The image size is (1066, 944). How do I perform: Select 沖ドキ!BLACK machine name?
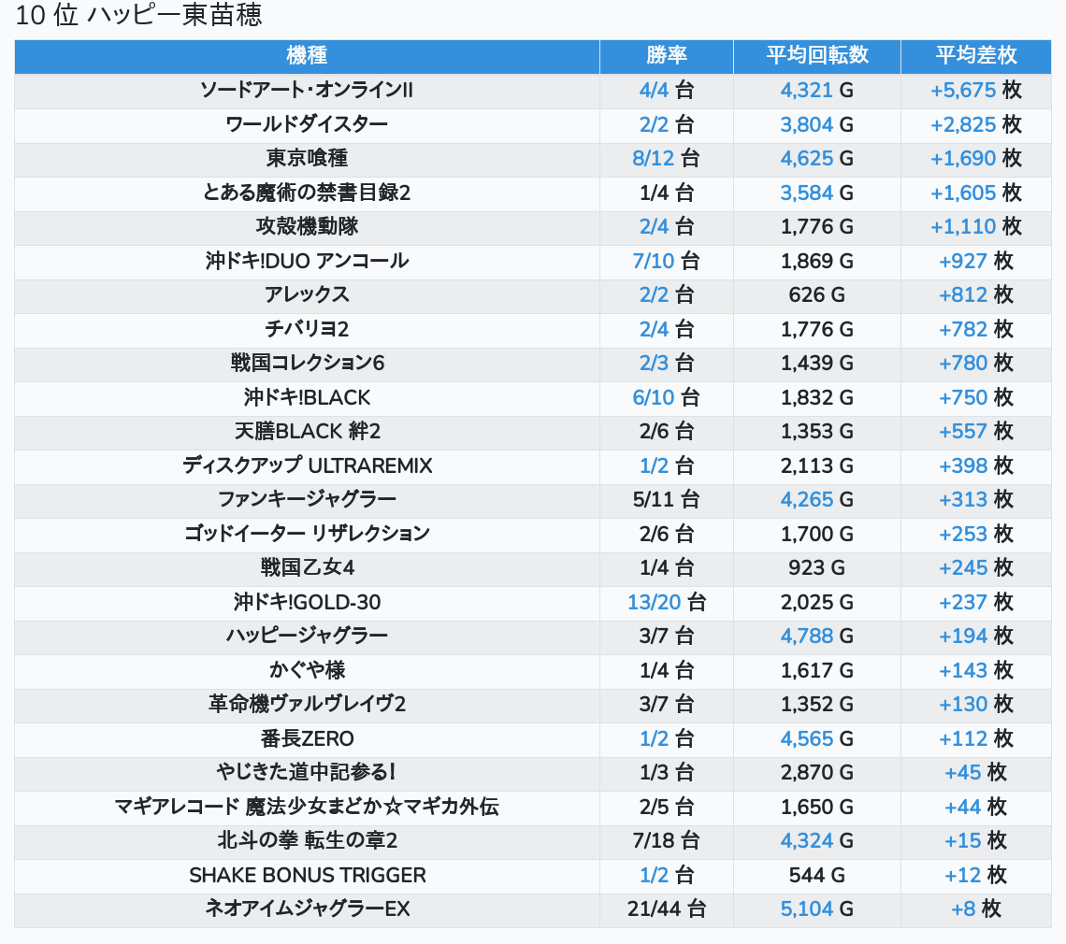(x=307, y=397)
